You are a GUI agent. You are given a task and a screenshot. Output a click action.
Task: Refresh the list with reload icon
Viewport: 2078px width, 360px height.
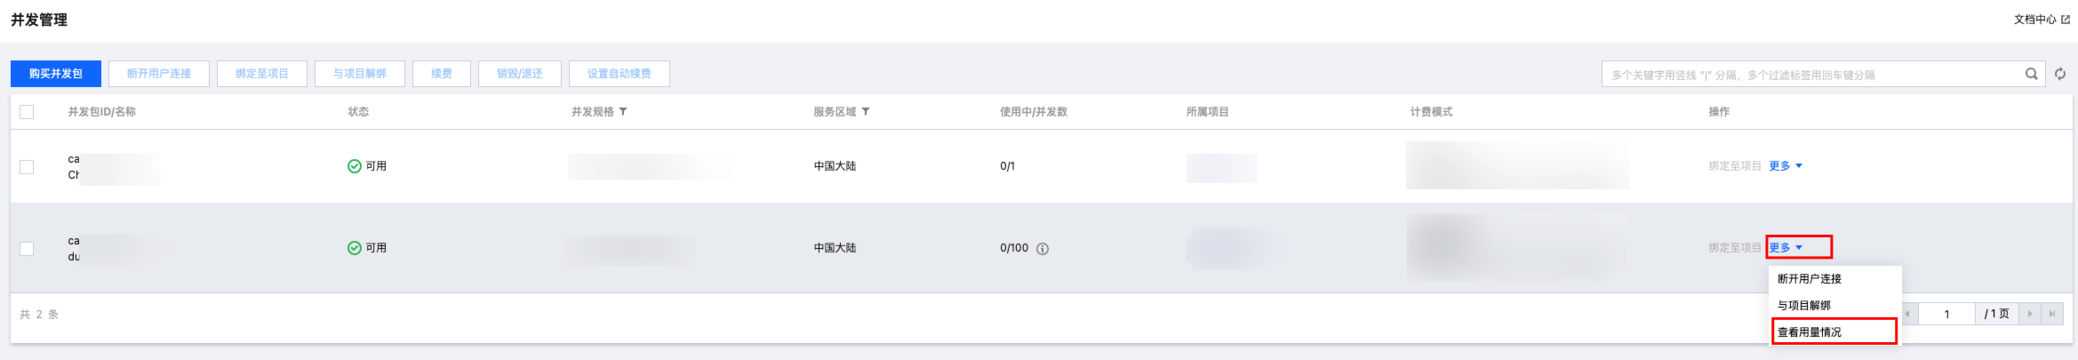(2060, 74)
